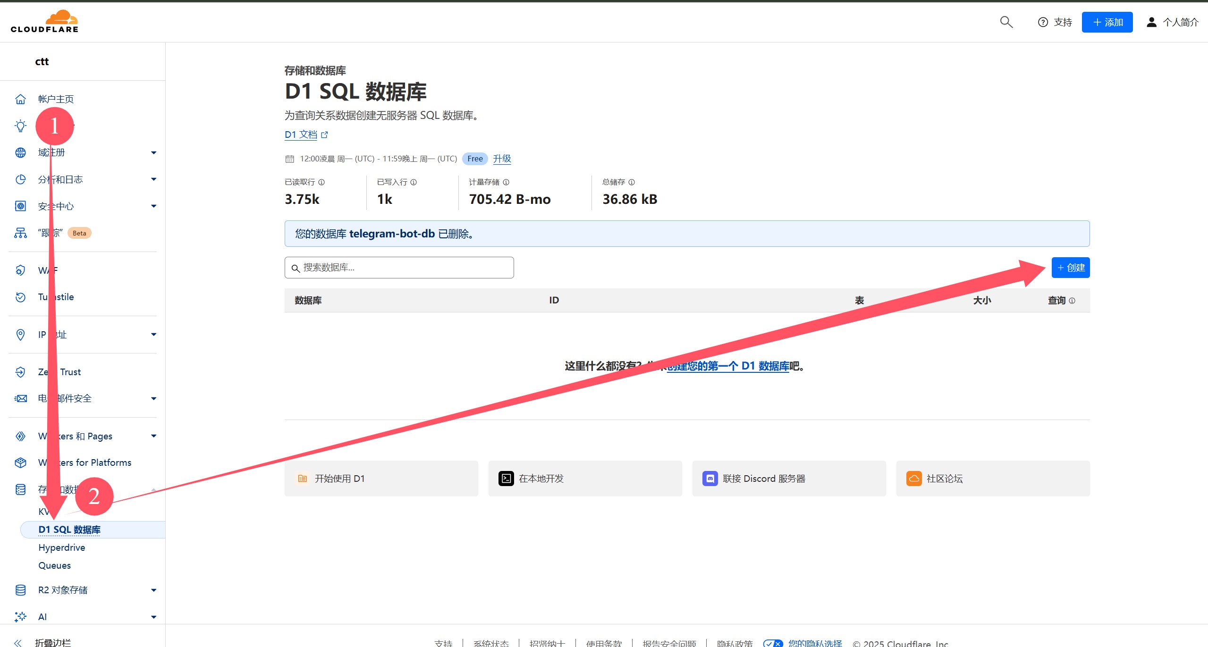Click the WAF shield icon
The image size is (1208, 647).
tap(20, 270)
